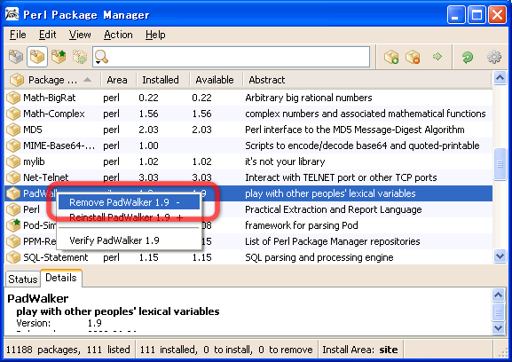
Task: Click the package list scroll down arrow
Action: pos(500,256)
